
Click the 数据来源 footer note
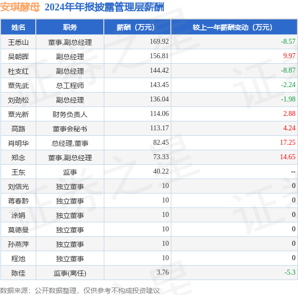click(80, 291)
